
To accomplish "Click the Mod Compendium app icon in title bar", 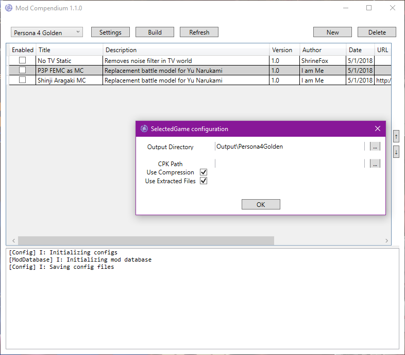I will 9,8.
